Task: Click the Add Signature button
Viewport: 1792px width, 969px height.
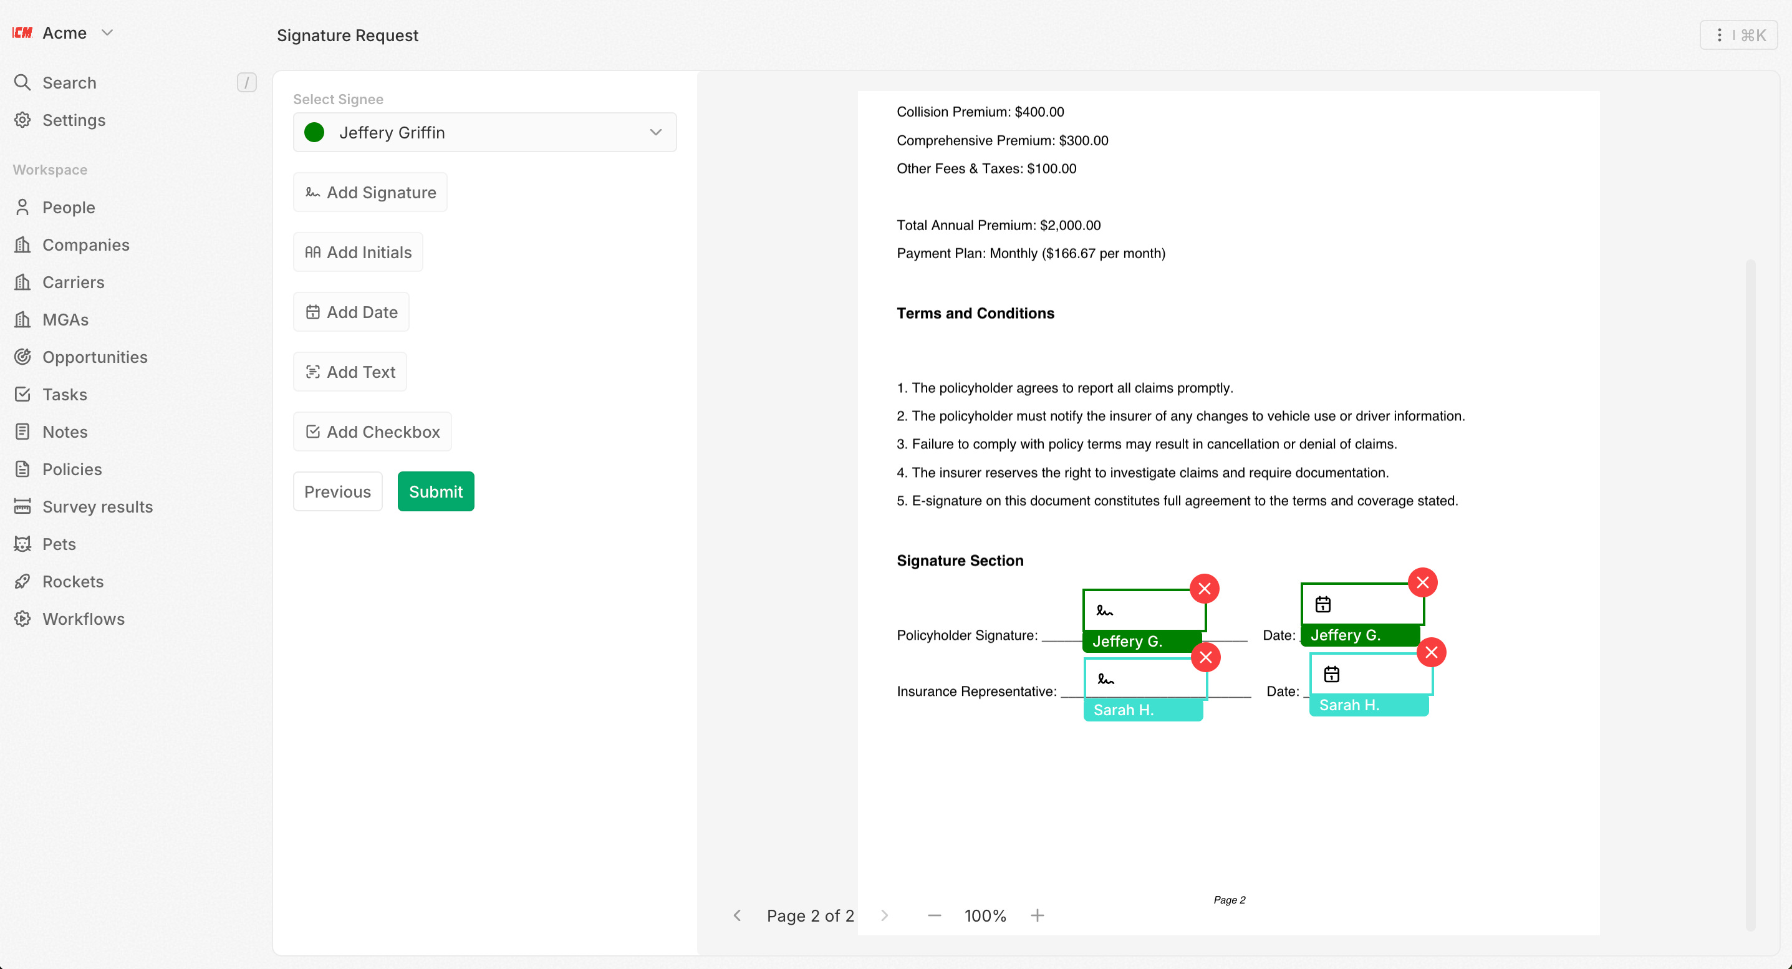Action: click(370, 193)
